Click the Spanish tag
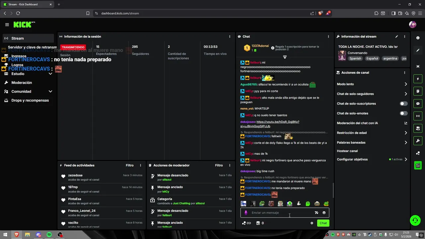The height and width of the screenshot is (239, 425). 355,58
